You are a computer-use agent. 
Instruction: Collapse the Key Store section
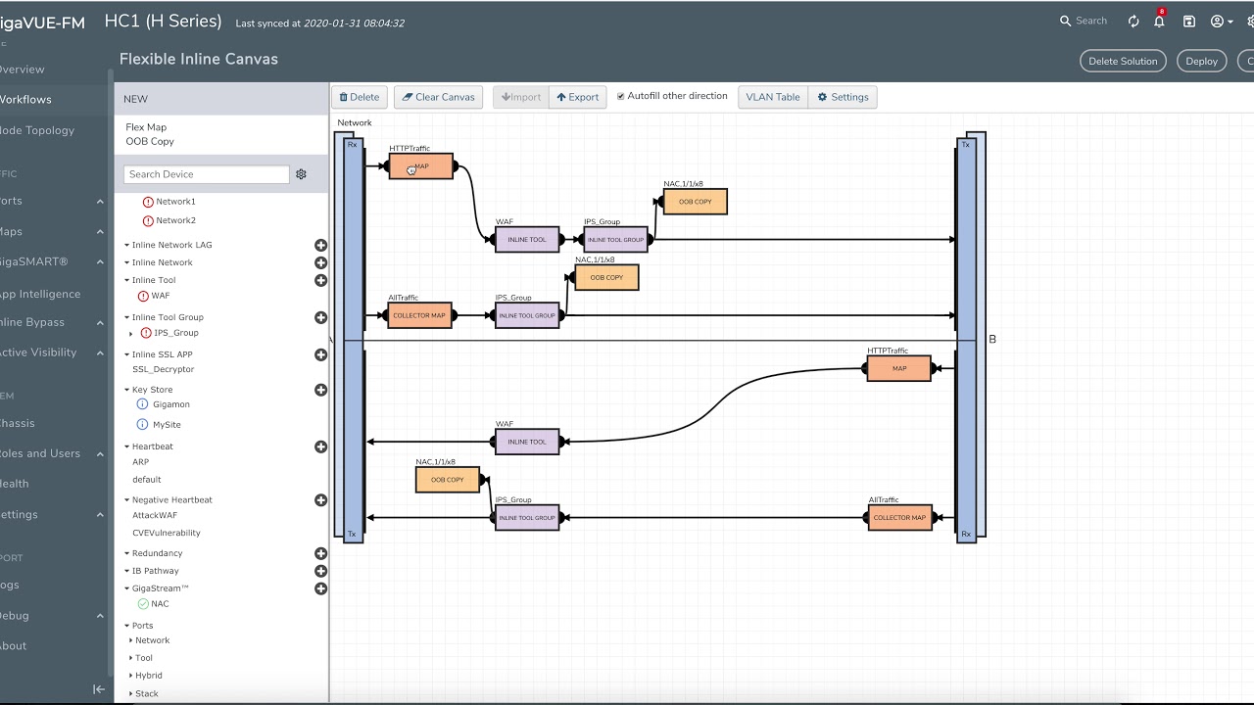click(x=126, y=390)
